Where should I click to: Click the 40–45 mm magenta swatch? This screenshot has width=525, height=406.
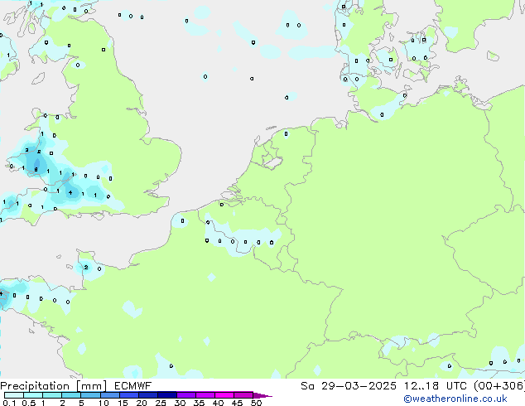click(x=224, y=395)
